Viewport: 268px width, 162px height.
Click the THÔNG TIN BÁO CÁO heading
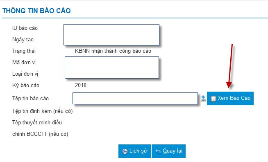36,11
